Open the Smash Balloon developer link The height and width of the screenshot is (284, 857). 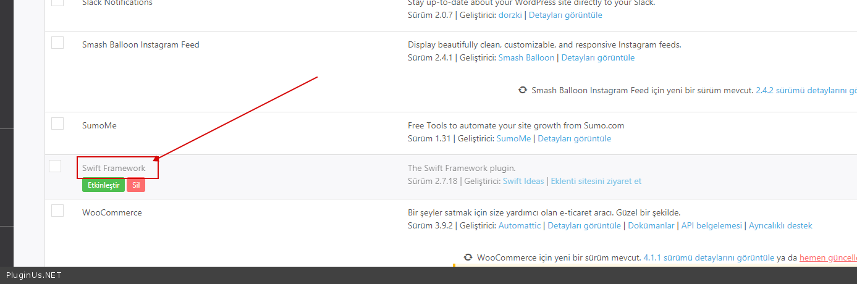click(x=526, y=58)
